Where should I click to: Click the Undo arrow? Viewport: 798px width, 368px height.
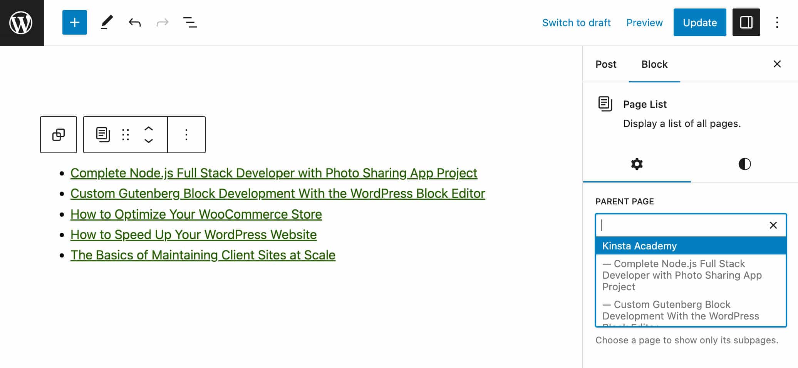tap(134, 22)
